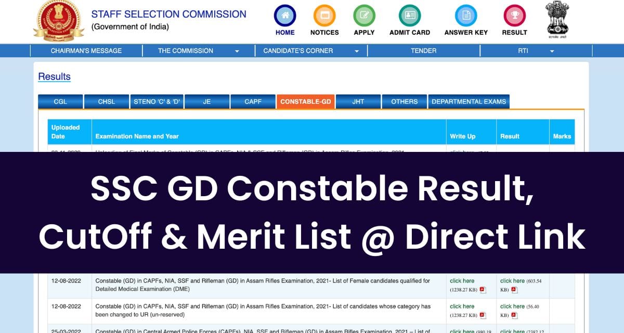Open Chairman's Message menu item

86,50
